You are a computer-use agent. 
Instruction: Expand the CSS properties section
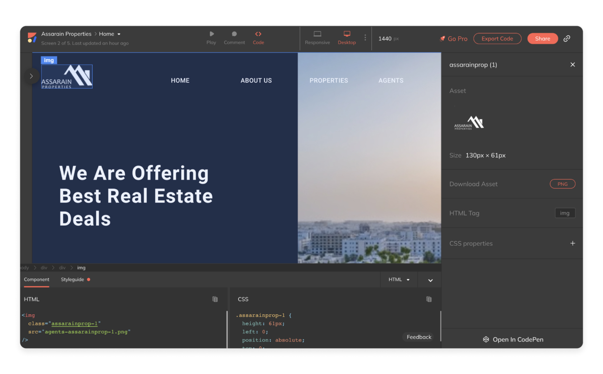[x=572, y=243]
